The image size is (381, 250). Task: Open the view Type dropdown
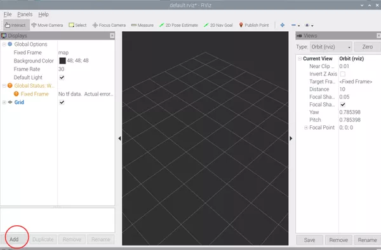(331, 47)
